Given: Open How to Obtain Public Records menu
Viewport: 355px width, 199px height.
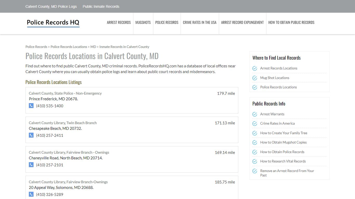Looking at the screenshot, I should [291, 23].
